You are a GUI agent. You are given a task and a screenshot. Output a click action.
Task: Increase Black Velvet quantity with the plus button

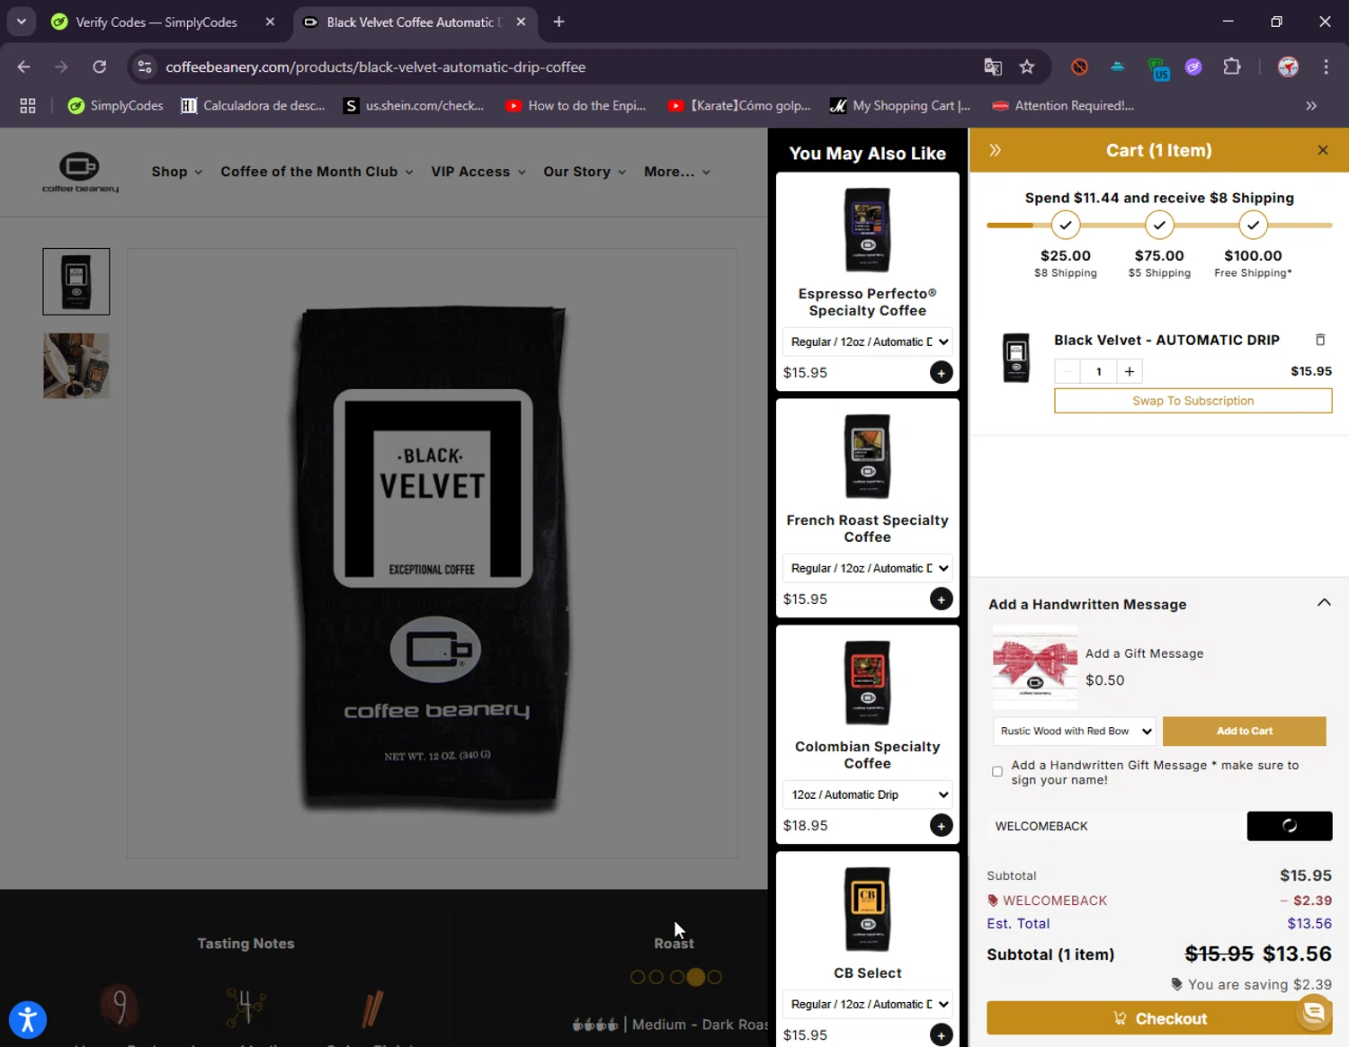coord(1130,371)
